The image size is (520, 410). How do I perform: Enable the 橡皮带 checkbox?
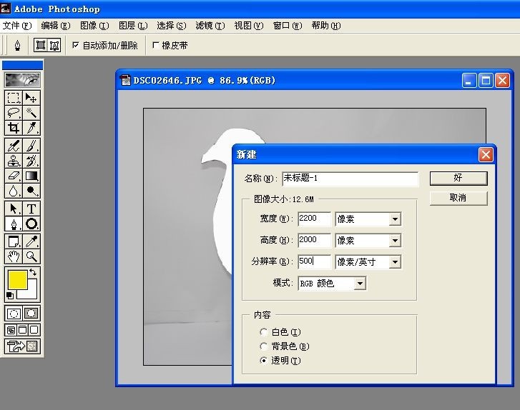pyautogui.click(x=155, y=45)
